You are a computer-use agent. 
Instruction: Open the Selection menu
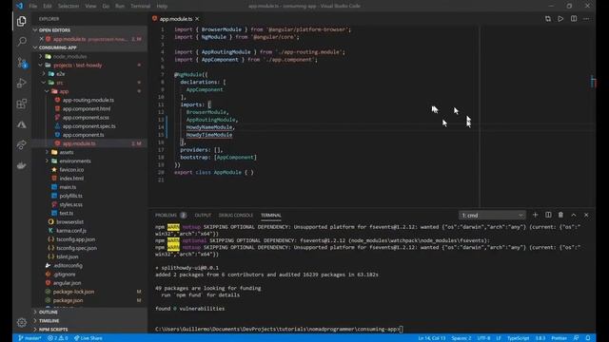(69, 6)
